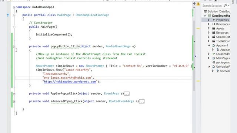This screenshot has width=237, height=133.
Task: Collapse the namespace DataBoundApp3 block
Action: click(x=14, y=7)
